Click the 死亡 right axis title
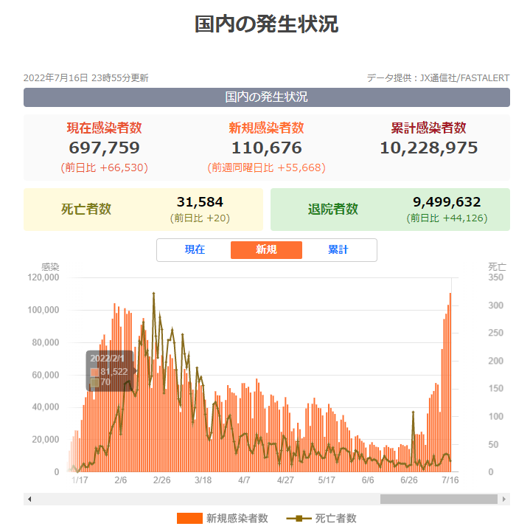 tap(497, 267)
